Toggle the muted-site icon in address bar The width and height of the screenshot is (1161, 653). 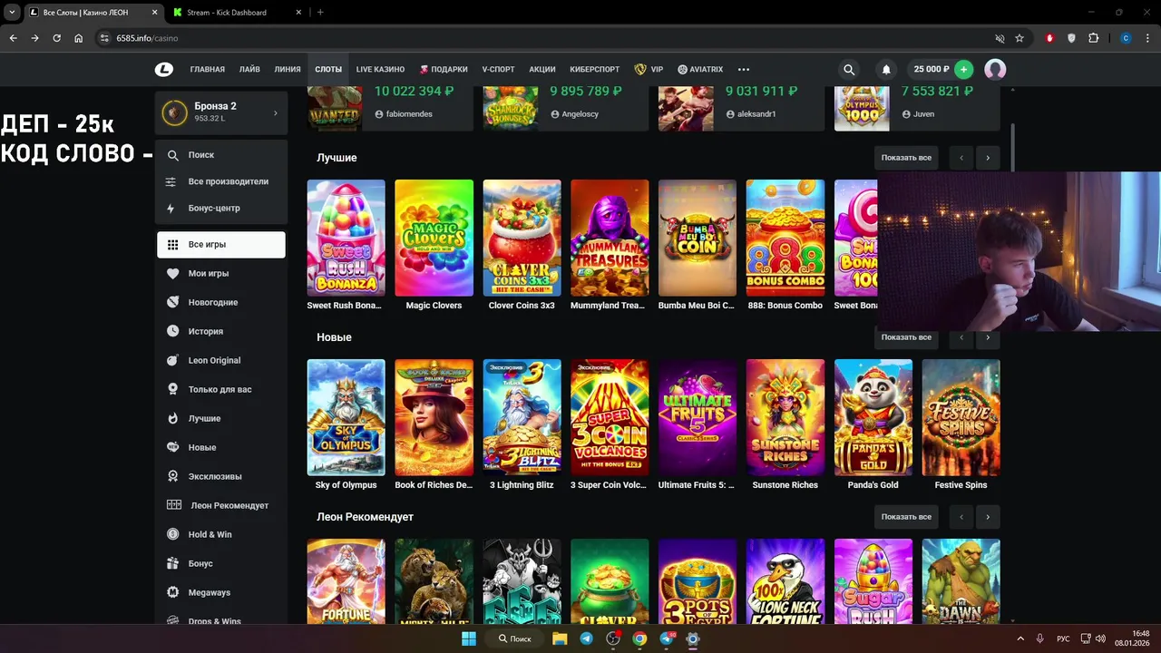click(x=1000, y=38)
